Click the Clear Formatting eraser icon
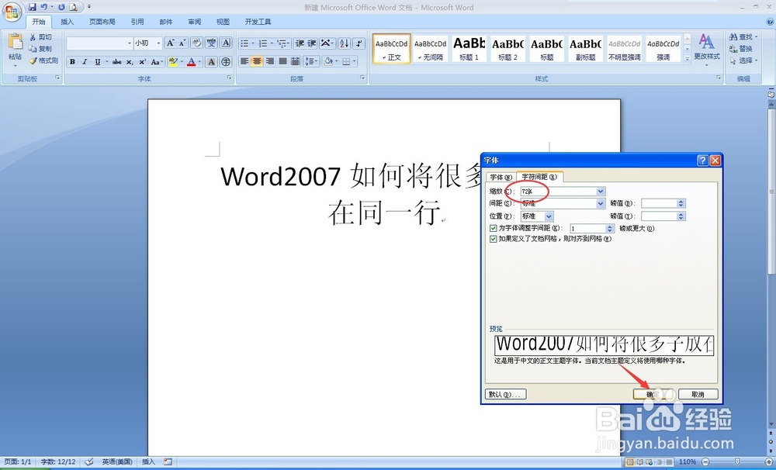This screenshot has height=470, width=776. pos(196,43)
